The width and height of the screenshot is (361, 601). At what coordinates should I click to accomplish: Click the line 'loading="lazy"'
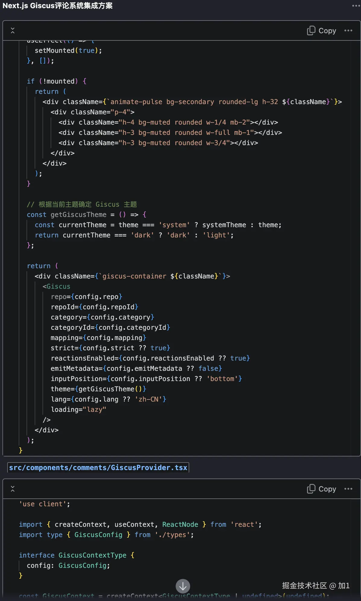pyautogui.click(x=78, y=409)
